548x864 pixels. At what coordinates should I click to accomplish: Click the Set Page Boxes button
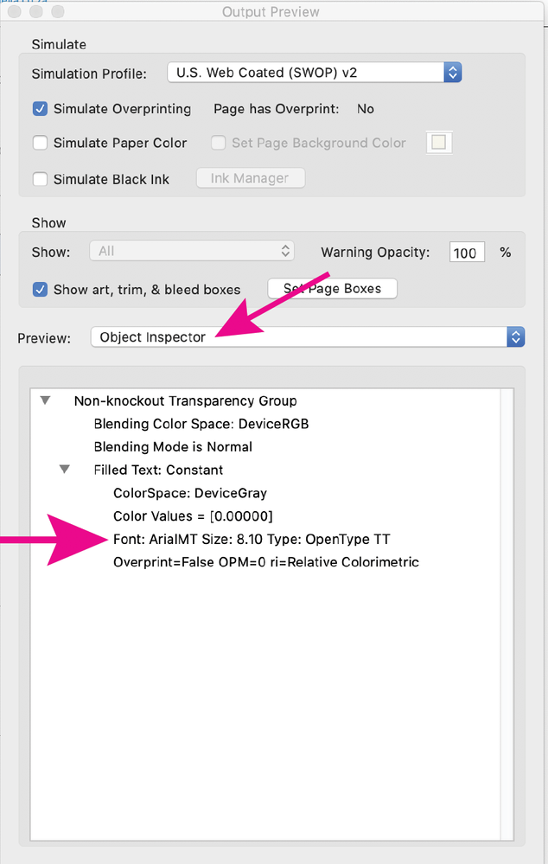tap(333, 289)
